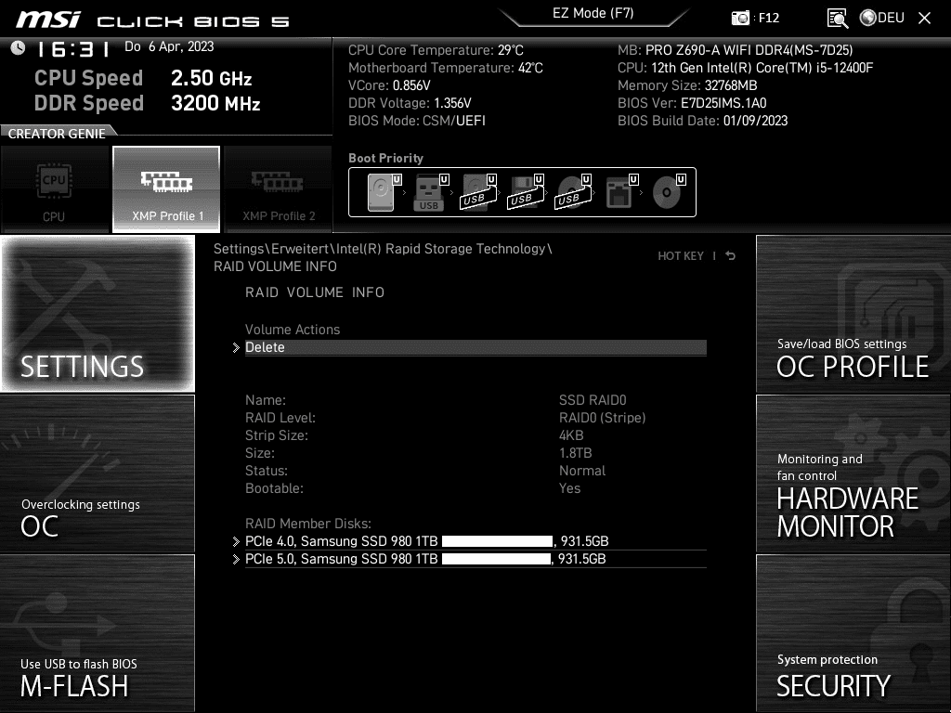
Task: Click the CPU Speed 2.50 GHz readout
Action: [x=143, y=78]
